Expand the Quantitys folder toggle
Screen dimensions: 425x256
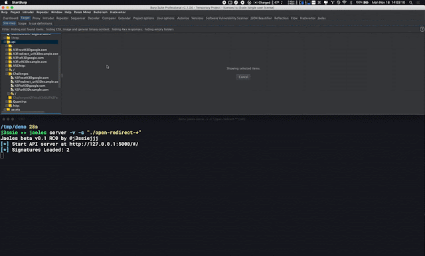coord(7,101)
